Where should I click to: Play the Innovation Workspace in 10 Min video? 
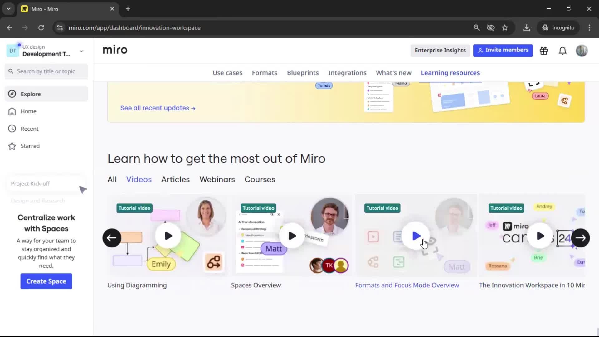(540, 236)
